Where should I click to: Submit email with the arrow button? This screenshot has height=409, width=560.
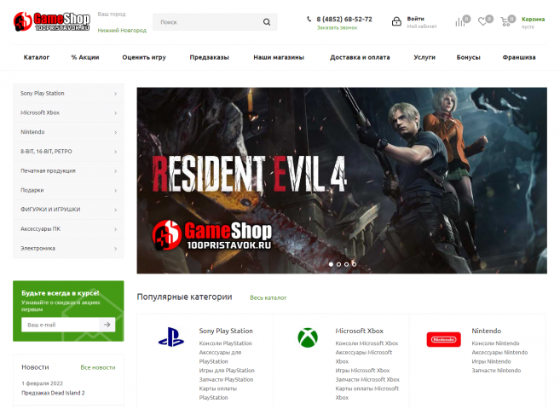tap(107, 325)
